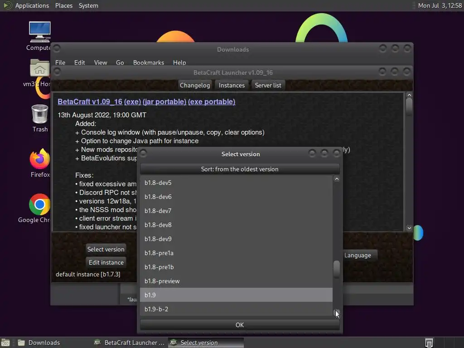464x348 pixels.
Task: Launch Firefox from the desktop
Action: click(40, 159)
